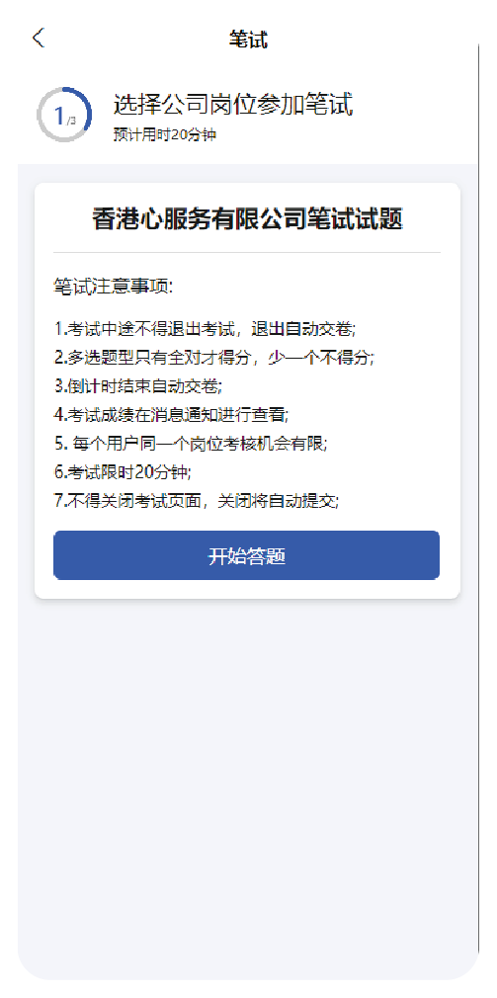The image size is (497, 998).
Task: Select rule 5 about 岗位考核机会有限
Action: 191,444
